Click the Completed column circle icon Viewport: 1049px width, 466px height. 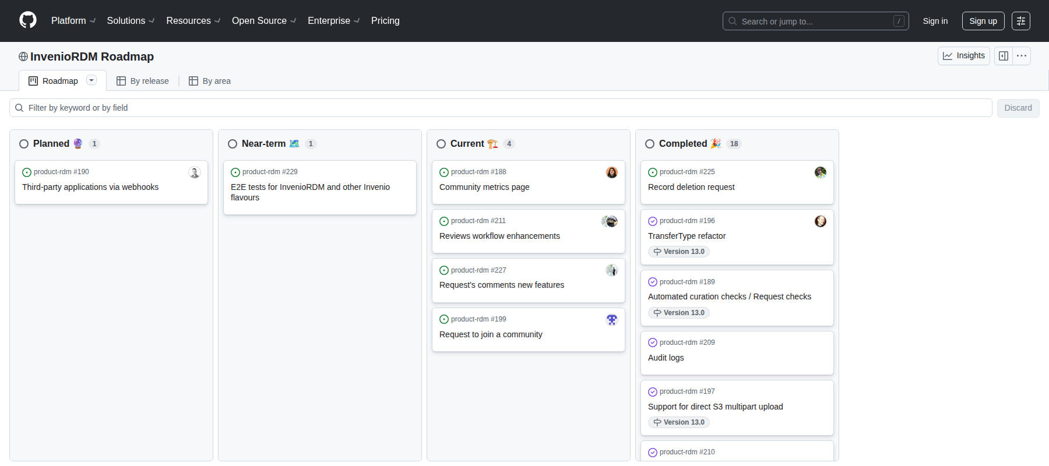point(650,144)
